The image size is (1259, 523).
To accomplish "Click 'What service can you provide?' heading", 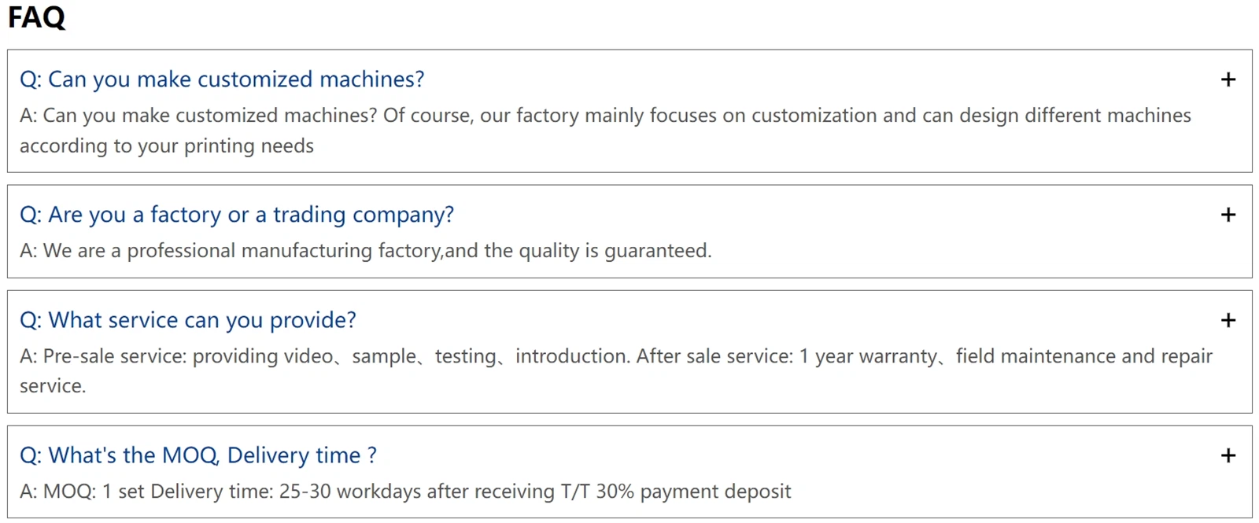I will [187, 320].
